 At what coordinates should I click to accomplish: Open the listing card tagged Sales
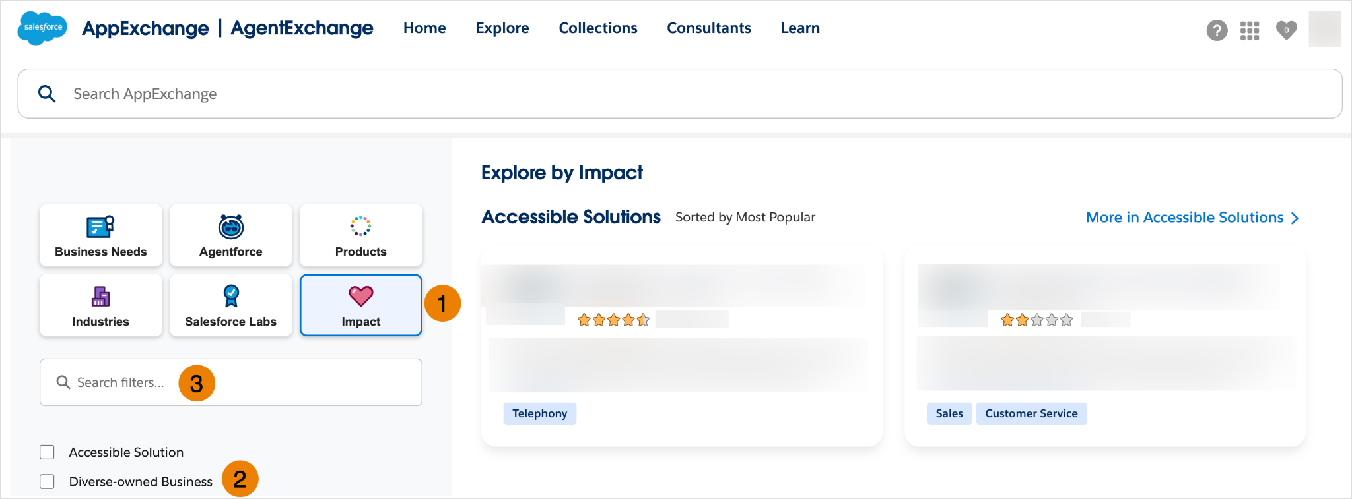1105,346
